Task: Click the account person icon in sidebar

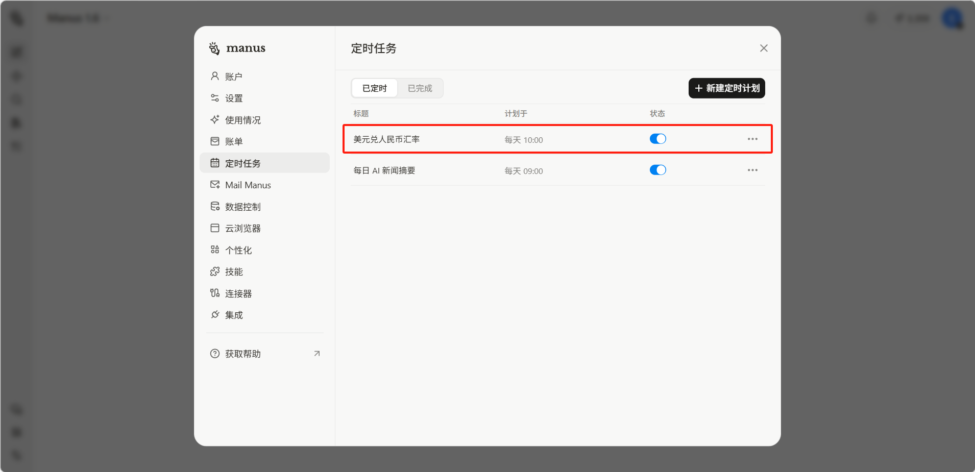Action: [215, 76]
